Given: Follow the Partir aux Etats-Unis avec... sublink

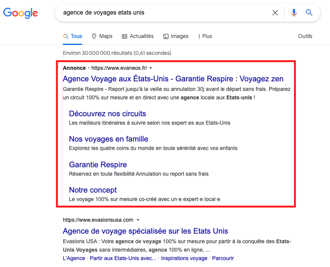Looking at the screenshot, I should pos(123,258).
